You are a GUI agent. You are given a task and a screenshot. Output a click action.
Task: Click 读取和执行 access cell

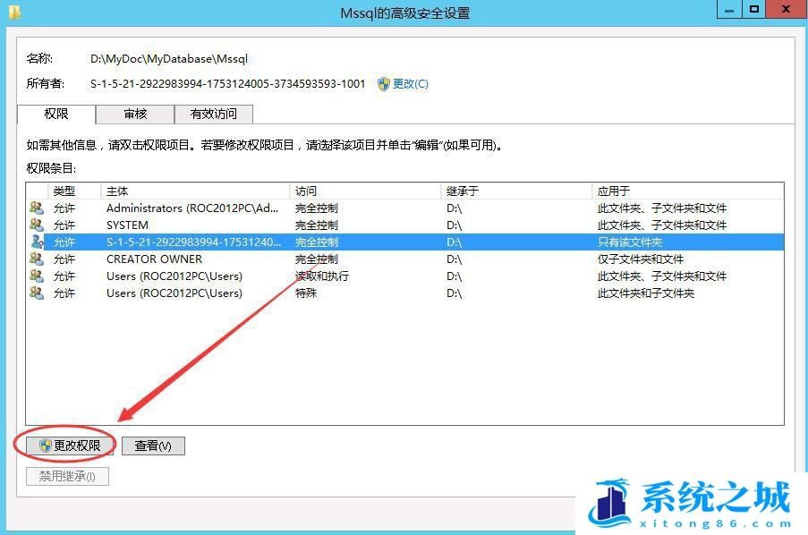pos(321,276)
